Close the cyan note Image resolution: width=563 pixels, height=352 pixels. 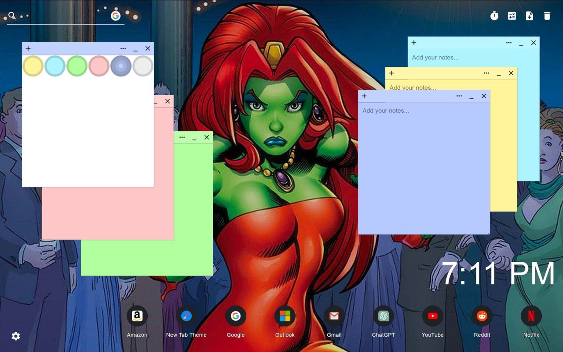tap(534, 43)
